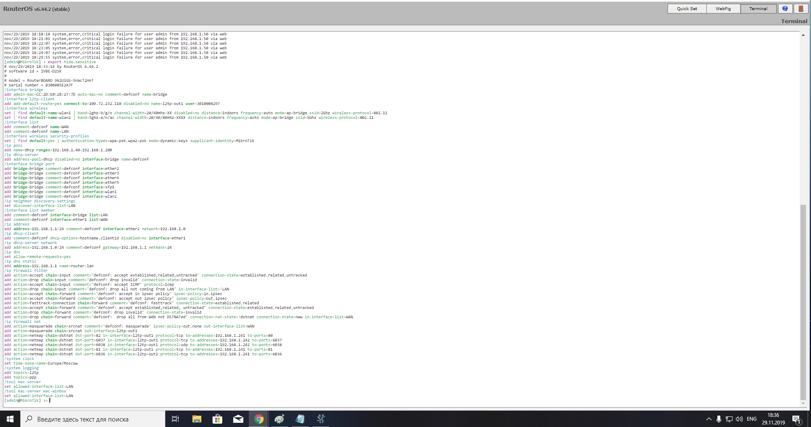The height and width of the screenshot is (427, 811).
Task: Click the connect-to=109.72.232.118 line
Action: (112, 104)
